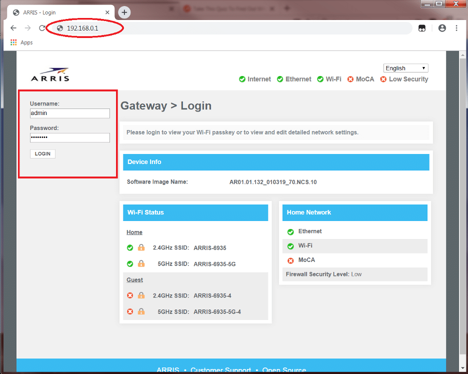Click lock icon beside ARRIS-6935-5G-4
The width and height of the screenshot is (468, 374).
141,311
